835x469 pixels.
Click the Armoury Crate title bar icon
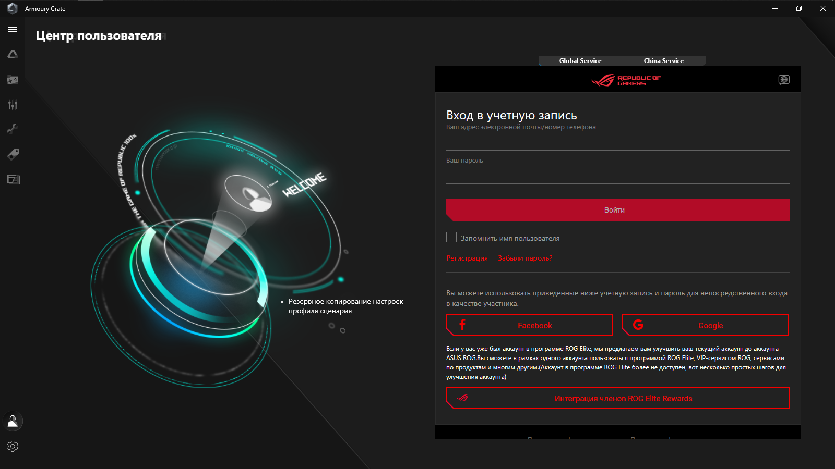coord(13,8)
